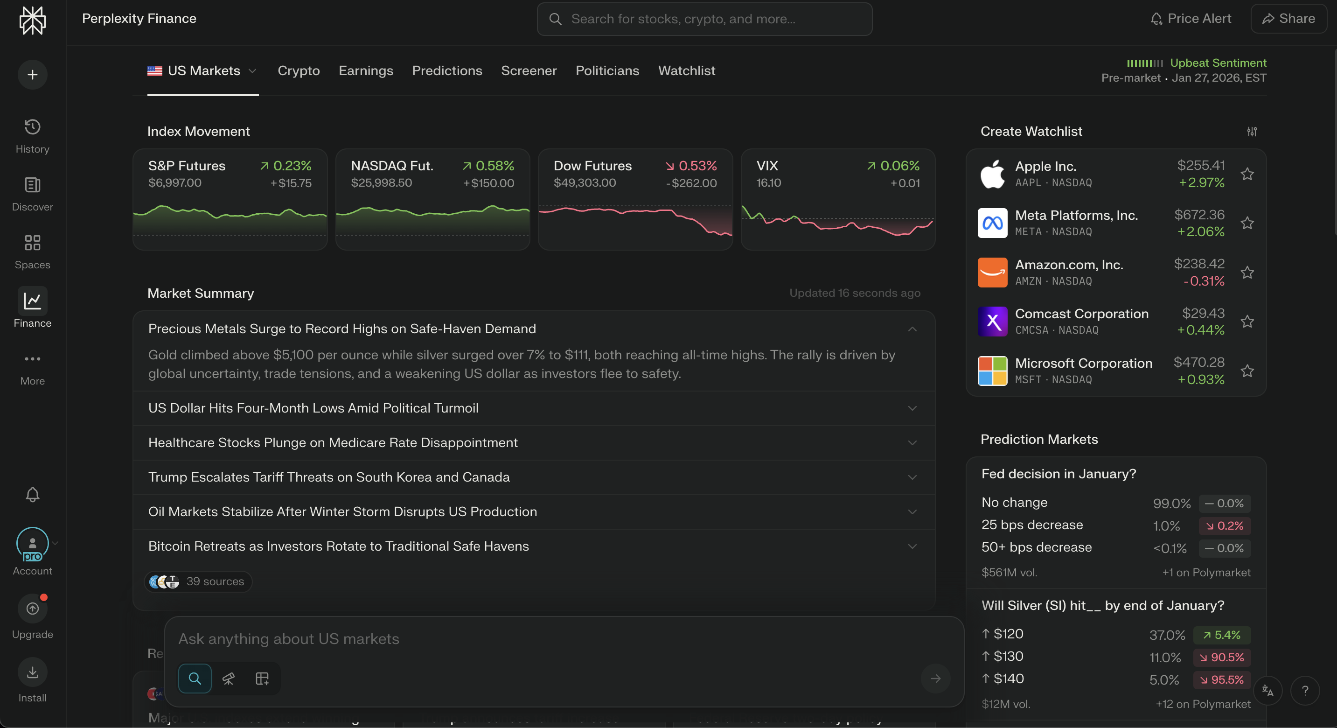Select search mode in ask box

pyautogui.click(x=195, y=678)
